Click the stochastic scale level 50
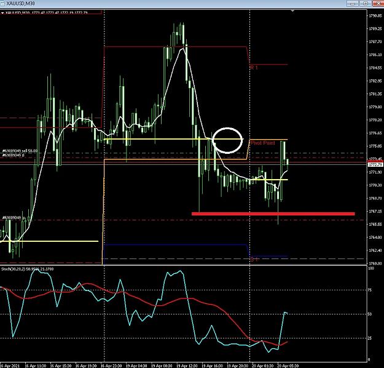Viewport: 384px width, 368px height. pyautogui.click(x=370, y=314)
